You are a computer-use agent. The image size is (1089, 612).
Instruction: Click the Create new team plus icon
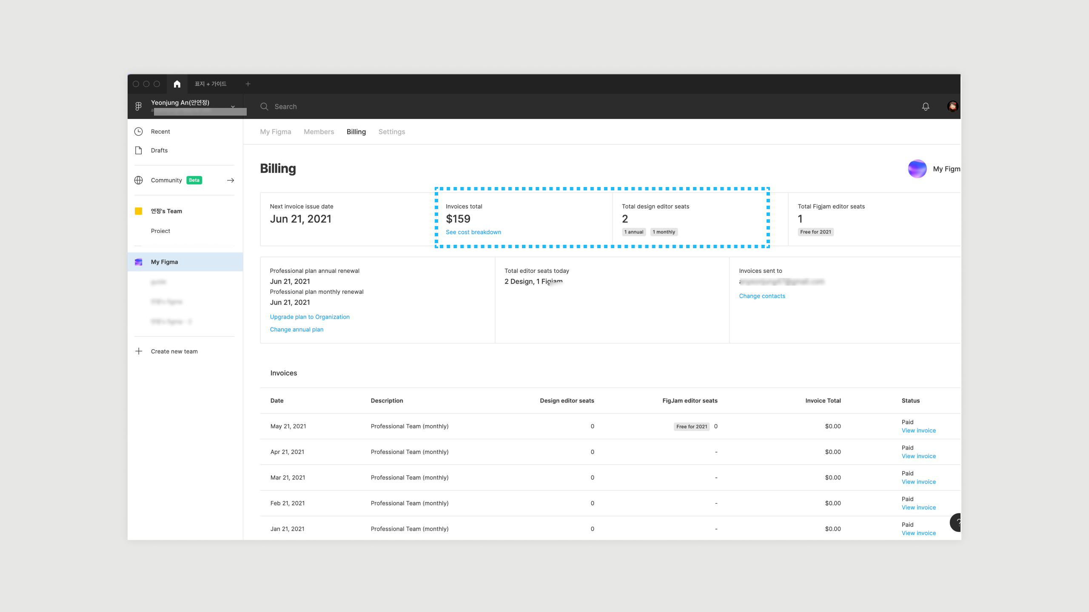(139, 351)
